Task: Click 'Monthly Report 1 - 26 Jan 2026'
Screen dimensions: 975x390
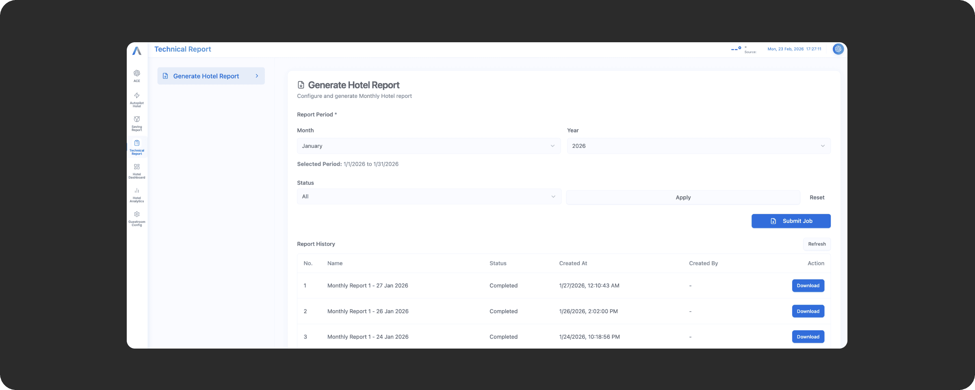Action: coord(368,311)
